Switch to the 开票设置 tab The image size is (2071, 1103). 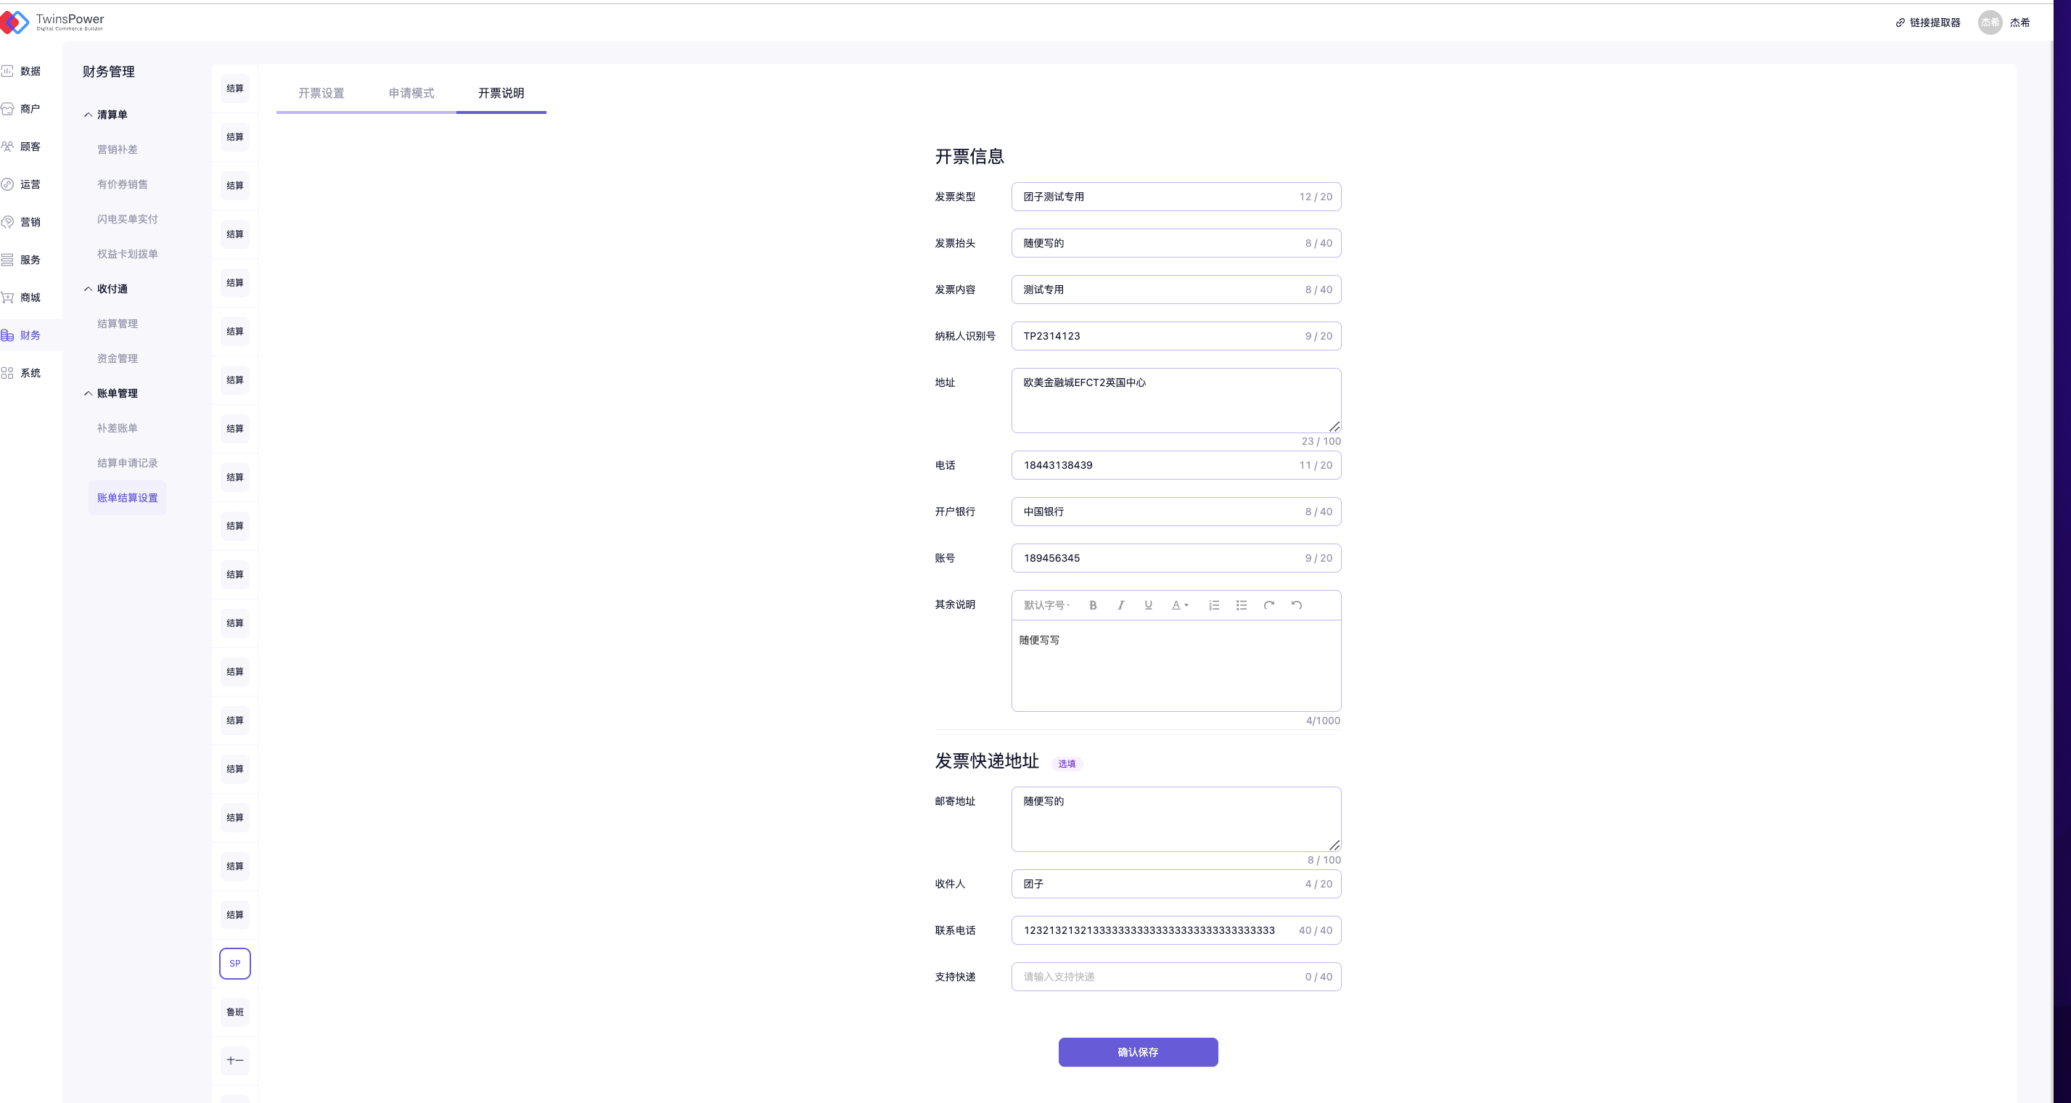[321, 94]
